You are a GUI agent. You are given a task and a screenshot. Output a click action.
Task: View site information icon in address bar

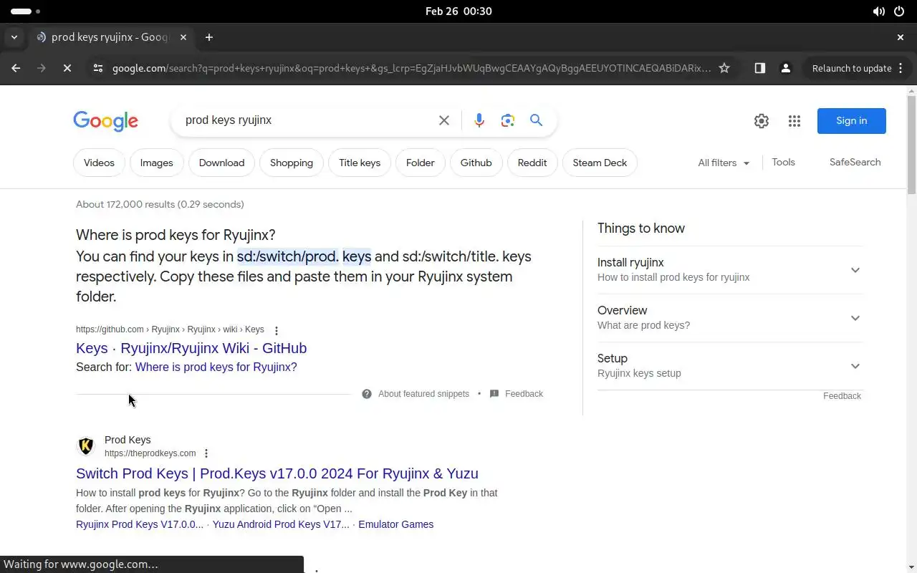click(x=98, y=68)
